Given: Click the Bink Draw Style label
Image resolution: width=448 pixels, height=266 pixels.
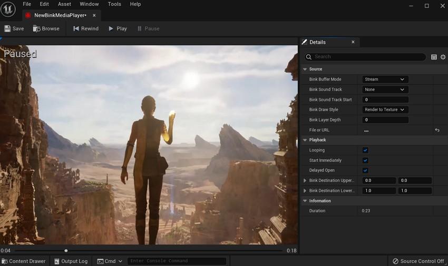Looking at the screenshot, I should pos(324,109).
